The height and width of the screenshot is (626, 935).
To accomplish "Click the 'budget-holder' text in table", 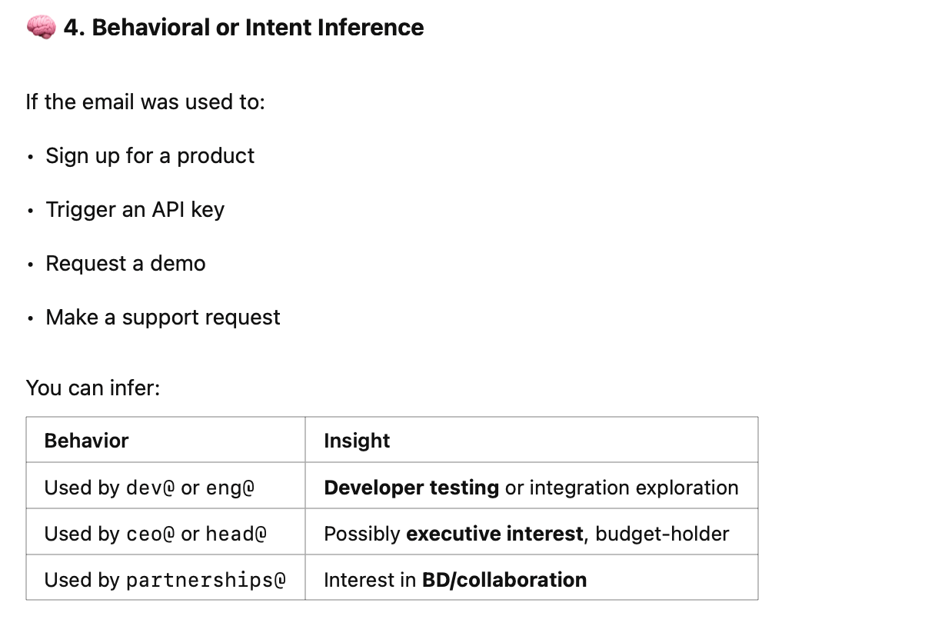I will [x=662, y=534].
